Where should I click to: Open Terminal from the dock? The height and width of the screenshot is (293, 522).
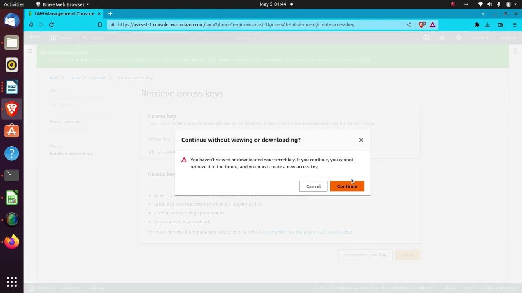pyautogui.click(x=12, y=175)
